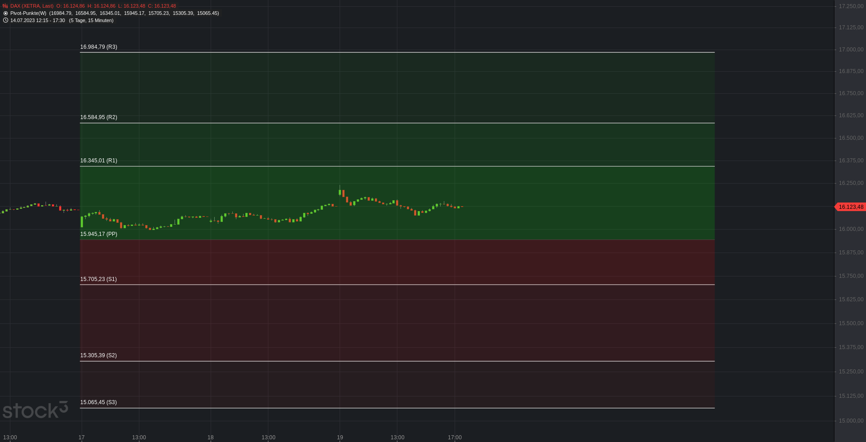Open the Pivot-Punkte(W) indicator legend entry
Viewport: 866px width, 442px height.
pyautogui.click(x=28, y=14)
